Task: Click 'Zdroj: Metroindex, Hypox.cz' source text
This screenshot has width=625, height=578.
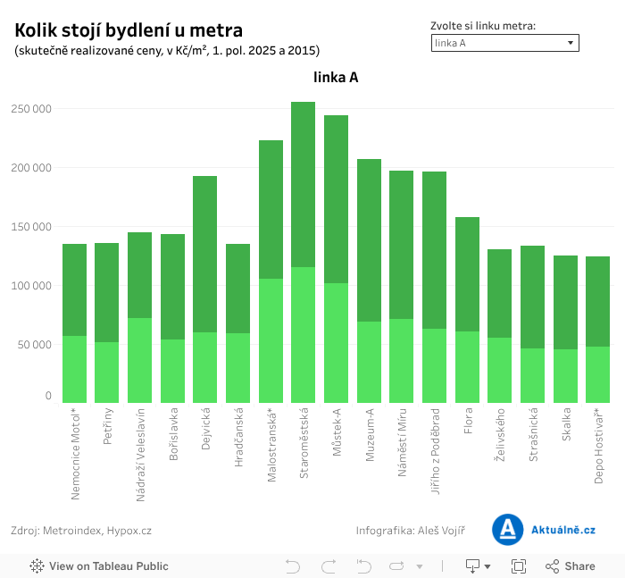Action: tap(81, 531)
